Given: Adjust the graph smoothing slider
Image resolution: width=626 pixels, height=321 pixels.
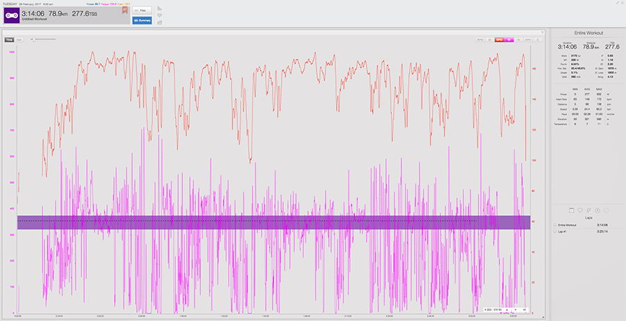Looking at the screenshot, I should pyautogui.click(x=34, y=39).
